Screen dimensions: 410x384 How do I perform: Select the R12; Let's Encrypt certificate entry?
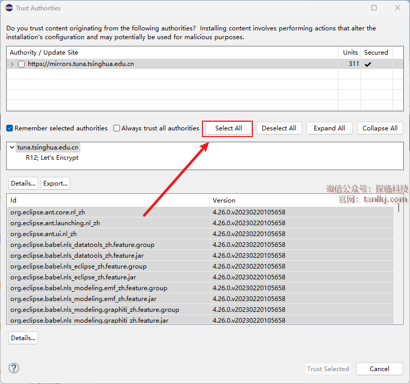pyautogui.click(x=52, y=158)
